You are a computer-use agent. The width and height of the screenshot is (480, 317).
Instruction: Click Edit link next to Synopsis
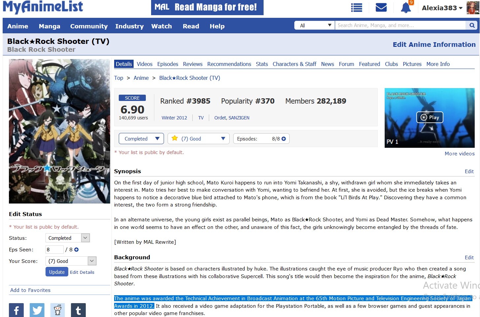click(x=469, y=171)
